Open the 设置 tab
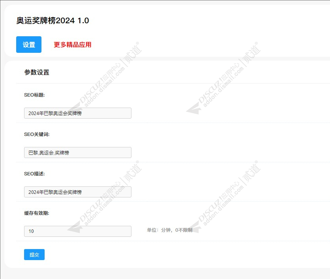The image size is (330, 279). click(29, 45)
